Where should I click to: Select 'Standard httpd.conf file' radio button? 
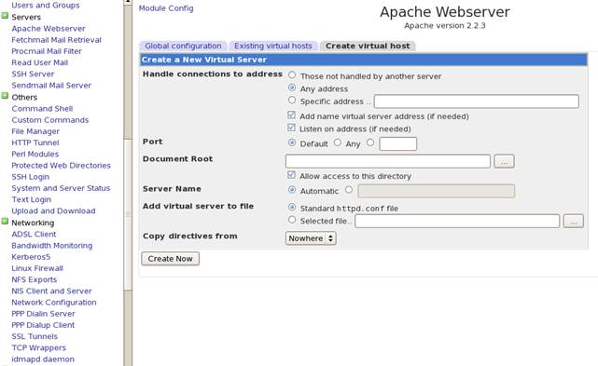pyautogui.click(x=292, y=207)
